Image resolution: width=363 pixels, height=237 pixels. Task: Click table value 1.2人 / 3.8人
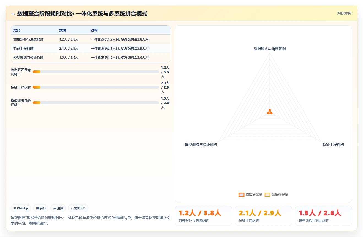tap(69, 39)
